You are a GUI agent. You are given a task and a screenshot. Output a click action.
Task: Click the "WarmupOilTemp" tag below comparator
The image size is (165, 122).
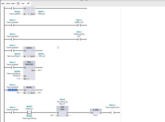[29, 119]
